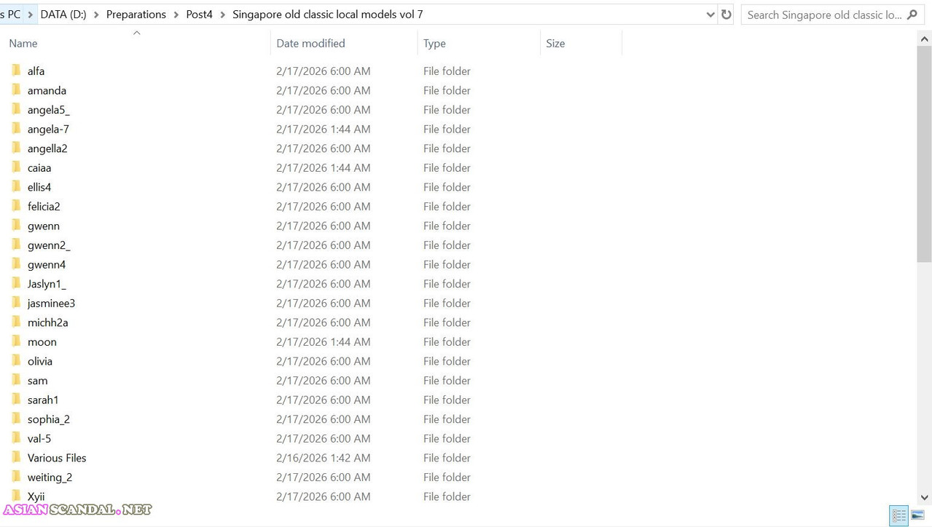Switch to details view icon
The height and width of the screenshot is (527, 932).
[899, 515]
